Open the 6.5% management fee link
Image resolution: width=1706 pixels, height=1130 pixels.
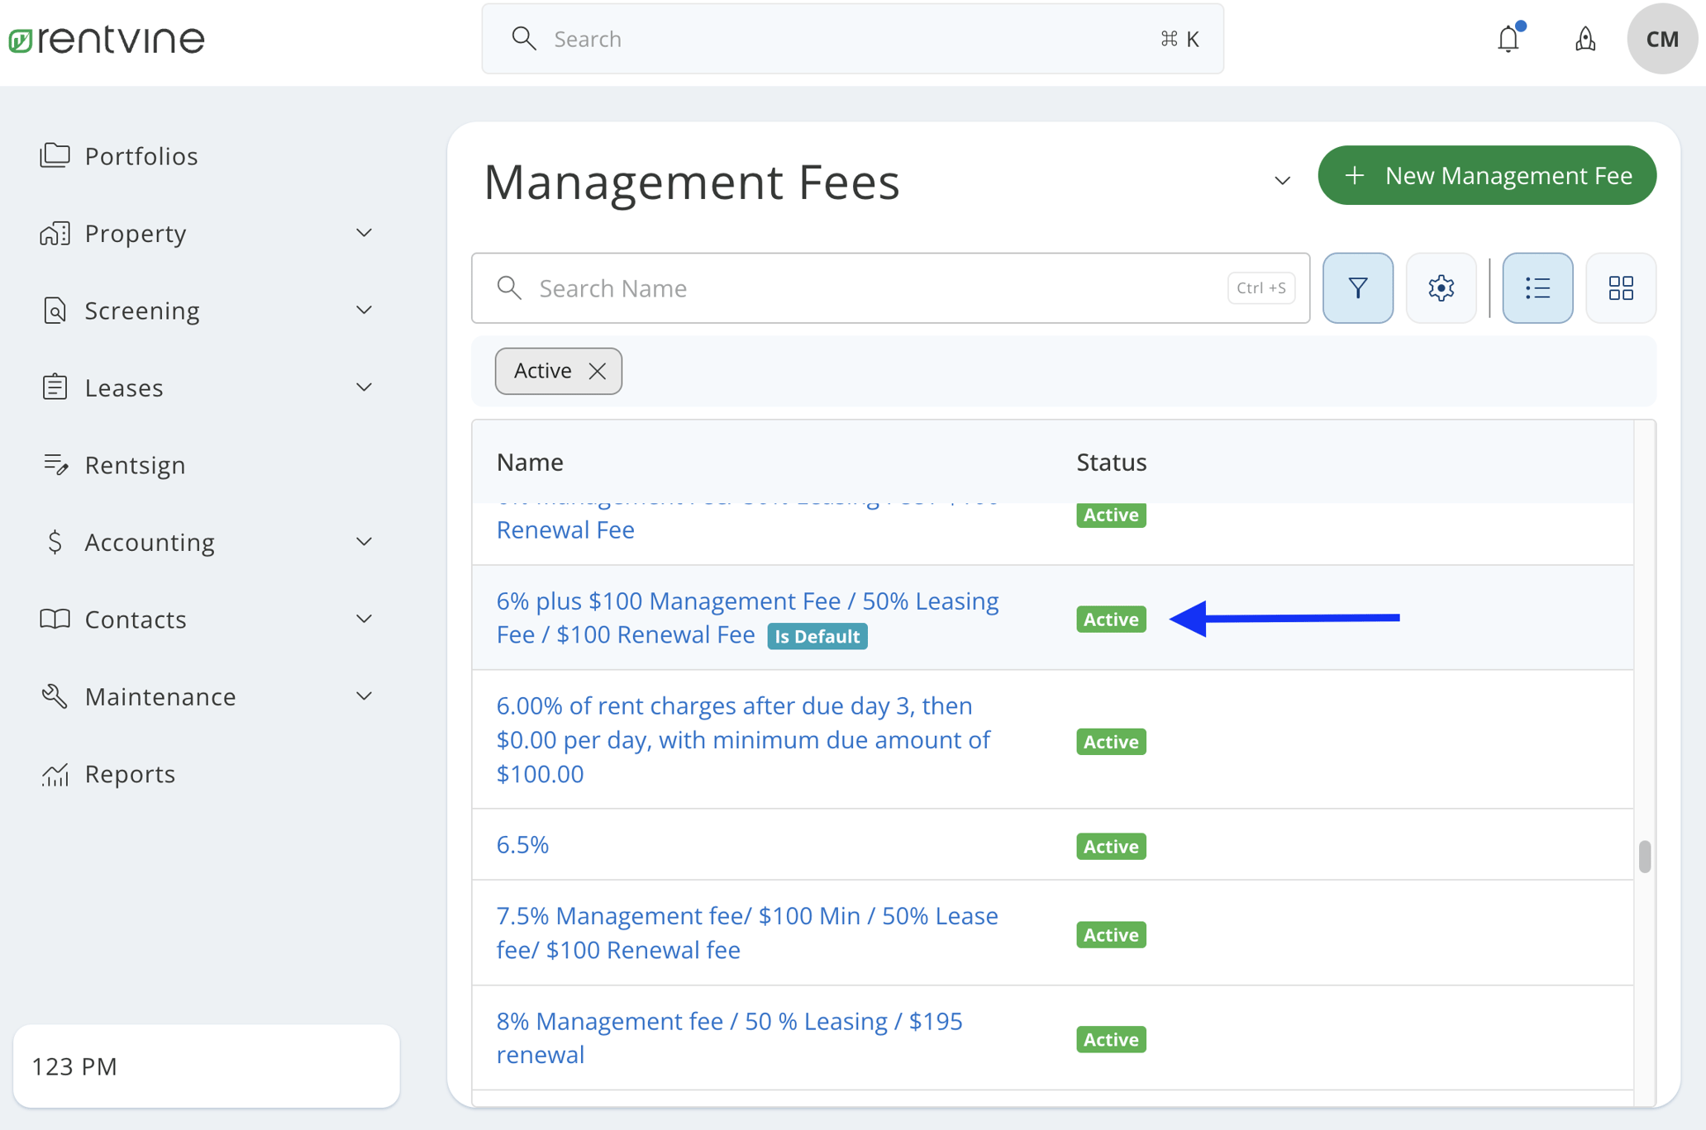(522, 844)
